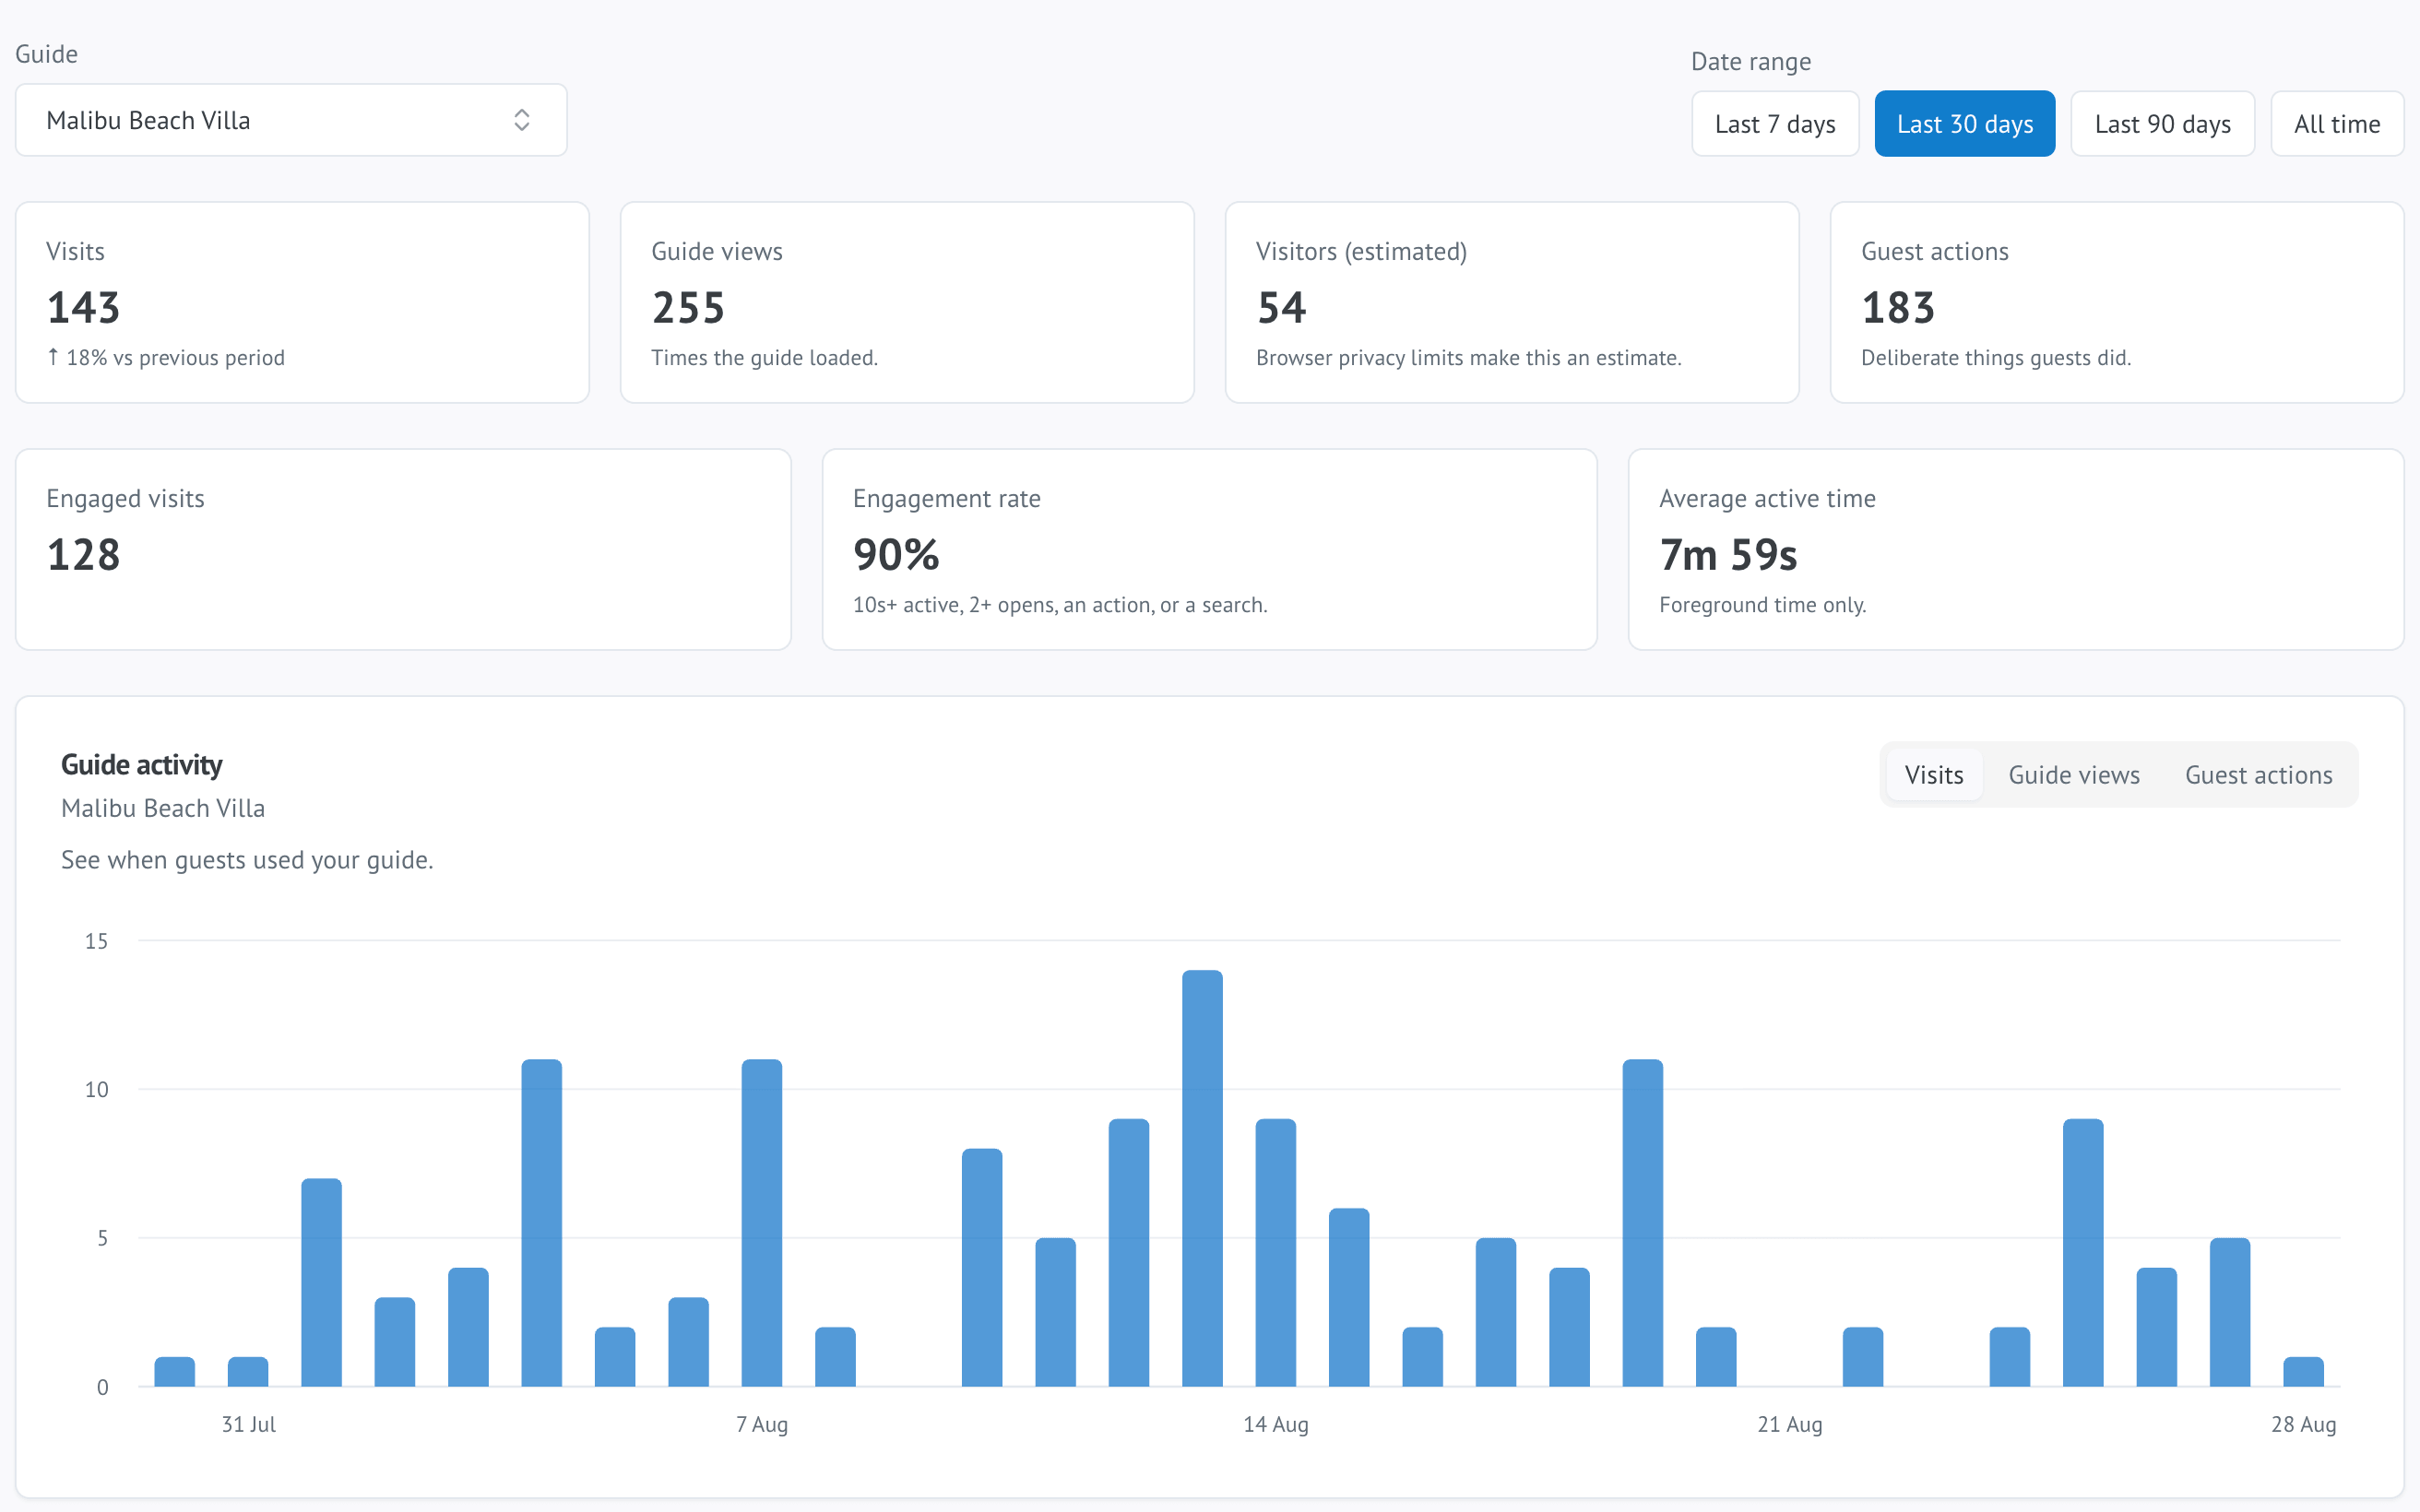Image resolution: width=2420 pixels, height=1512 pixels.
Task: Click 'See when guests used your guide.'
Action: point(247,860)
